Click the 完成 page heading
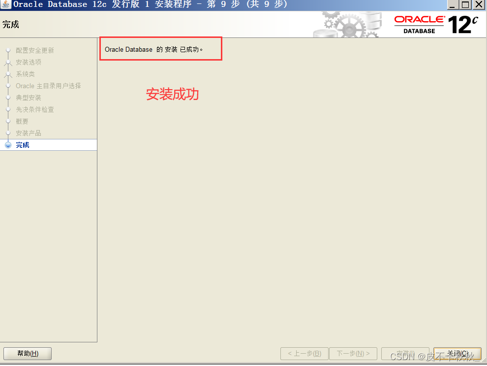 [10, 24]
